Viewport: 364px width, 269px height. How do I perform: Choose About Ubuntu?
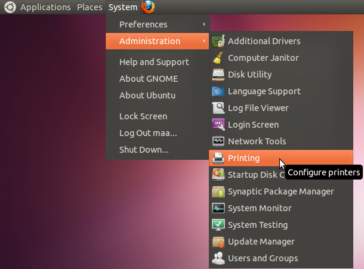pyautogui.click(x=158, y=95)
